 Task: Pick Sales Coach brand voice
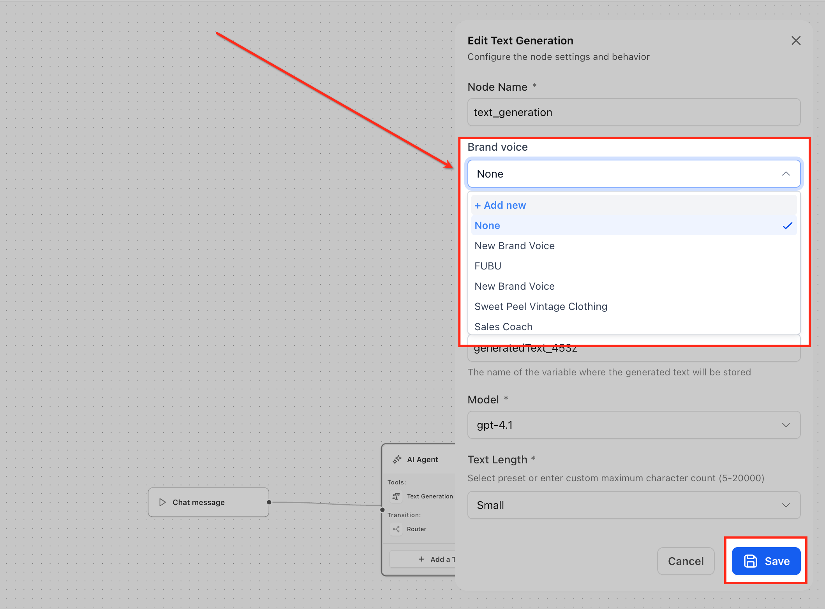(x=503, y=326)
